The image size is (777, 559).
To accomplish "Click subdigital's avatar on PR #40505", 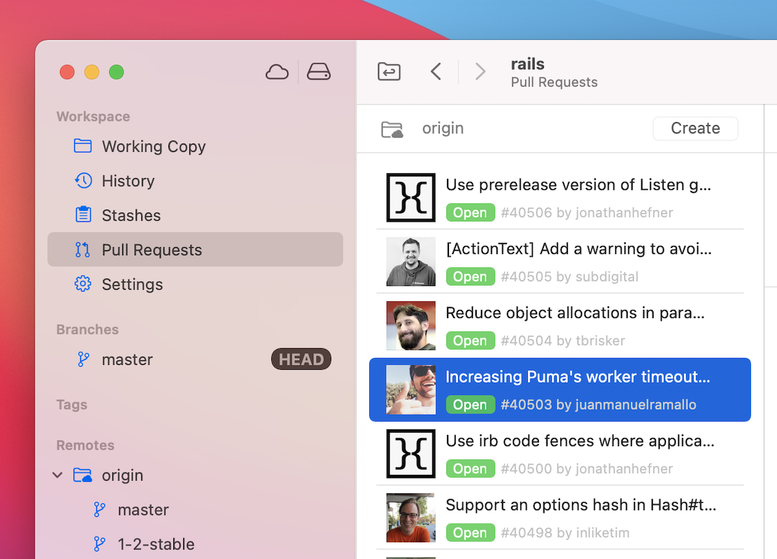I will [x=411, y=261].
